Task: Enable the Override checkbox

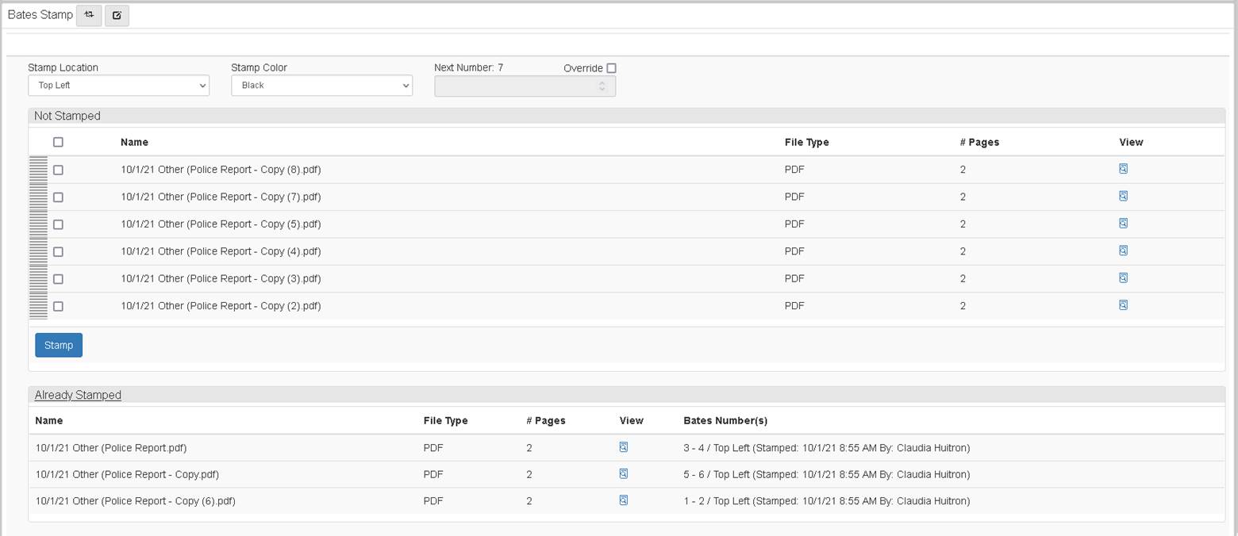Action: coord(611,68)
